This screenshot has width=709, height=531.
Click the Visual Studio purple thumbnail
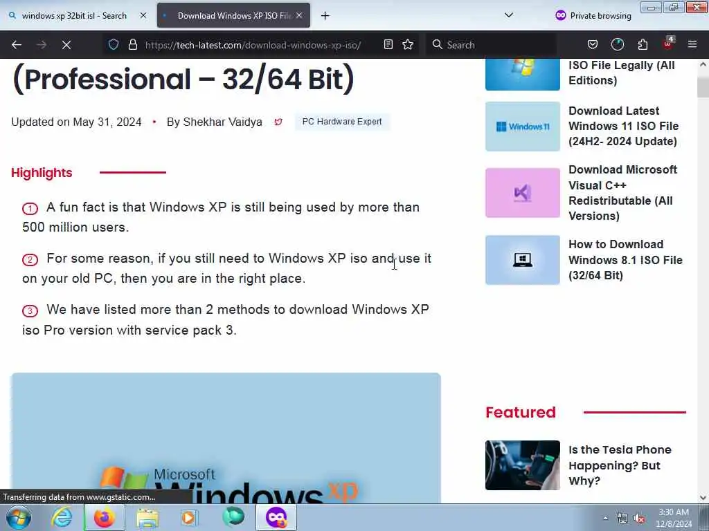click(x=522, y=193)
